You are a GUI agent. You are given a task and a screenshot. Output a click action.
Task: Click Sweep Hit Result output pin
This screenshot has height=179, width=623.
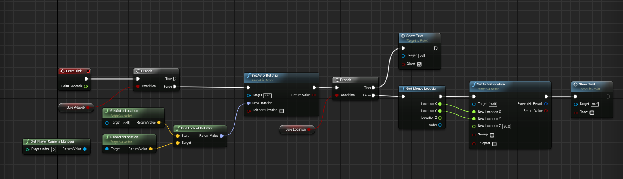coord(546,104)
